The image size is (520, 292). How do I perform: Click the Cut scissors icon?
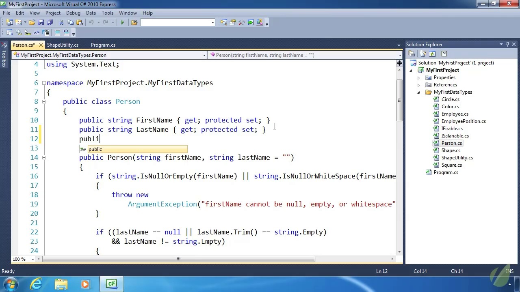click(61, 23)
